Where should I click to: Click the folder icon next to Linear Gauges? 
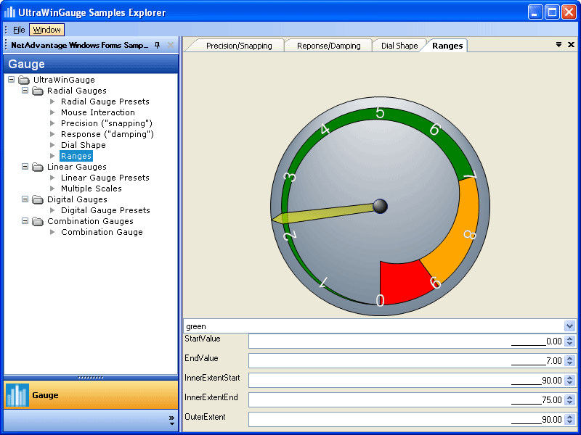tap(38, 167)
